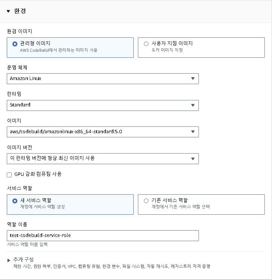Image resolution: width=272 pixels, height=280 pixels.
Task: Open the 이미지 amazonlinux-x86_64-standard:5.0 dropdown
Action: tap(103, 132)
